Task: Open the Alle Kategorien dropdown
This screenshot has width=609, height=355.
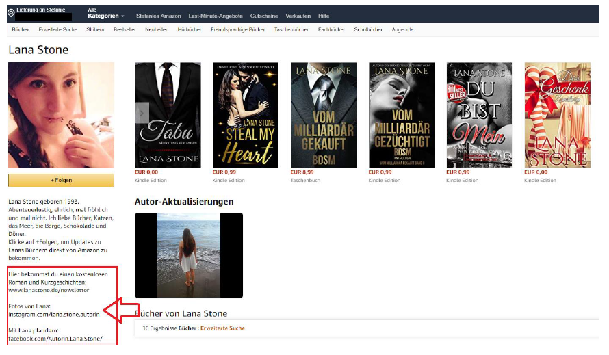Action: click(105, 13)
